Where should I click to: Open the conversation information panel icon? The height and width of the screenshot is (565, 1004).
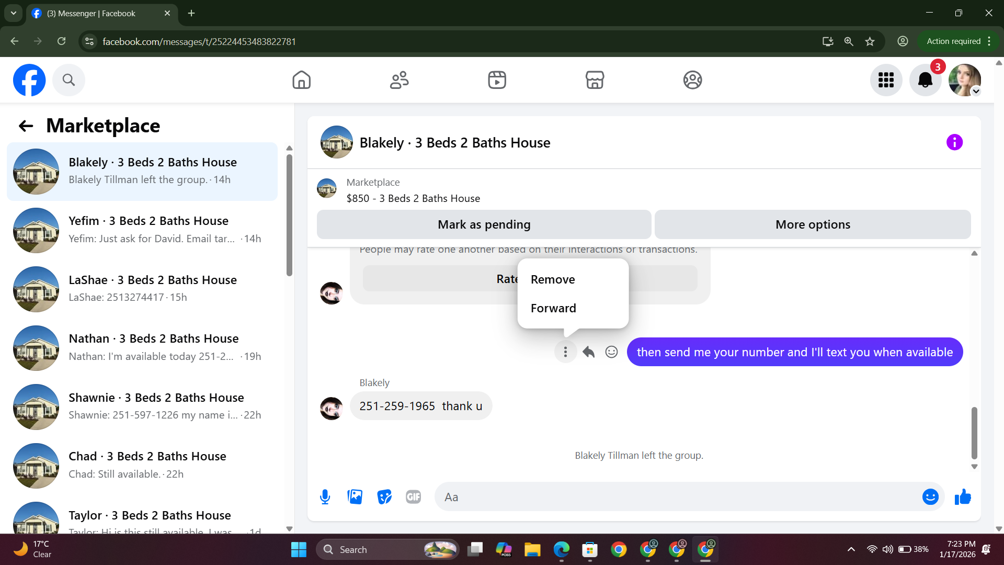point(954,142)
